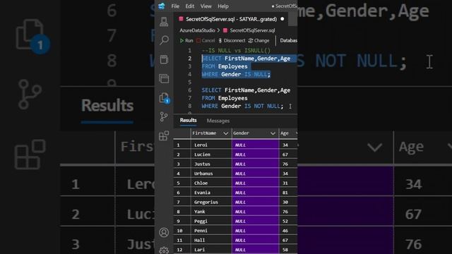The width and height of the screenshot is (452, 254).
Task: Run the selected query
Action: pyautogui.click(x=186, y=41)
